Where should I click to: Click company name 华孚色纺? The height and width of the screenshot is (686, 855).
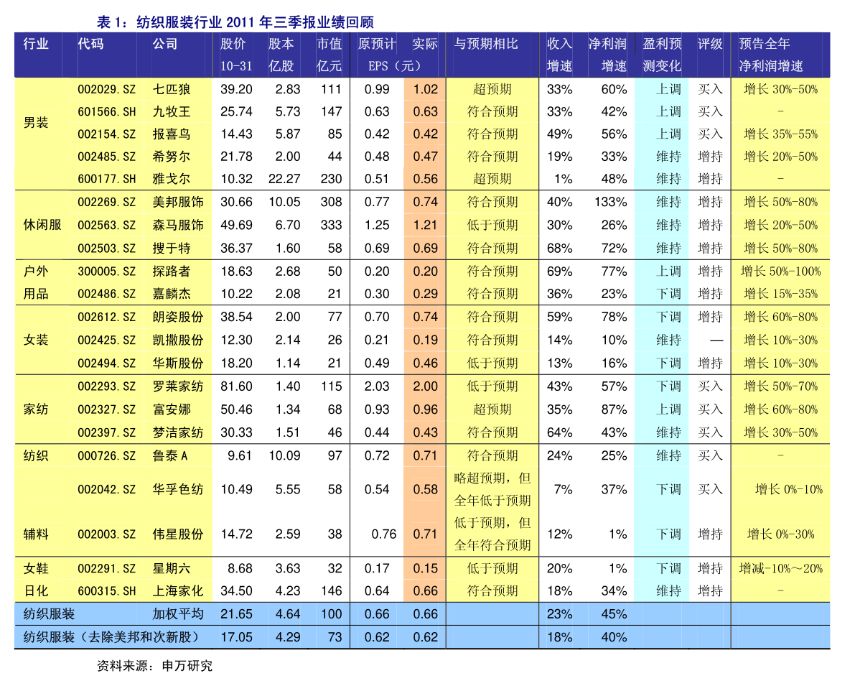coord(178,489)
